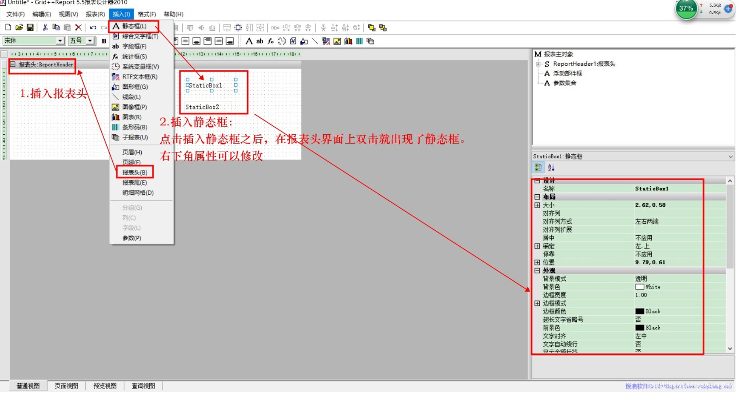The image size is (738, 393).
Task: Collapse the 外观 property group
Action: click(x=538, y=271)
